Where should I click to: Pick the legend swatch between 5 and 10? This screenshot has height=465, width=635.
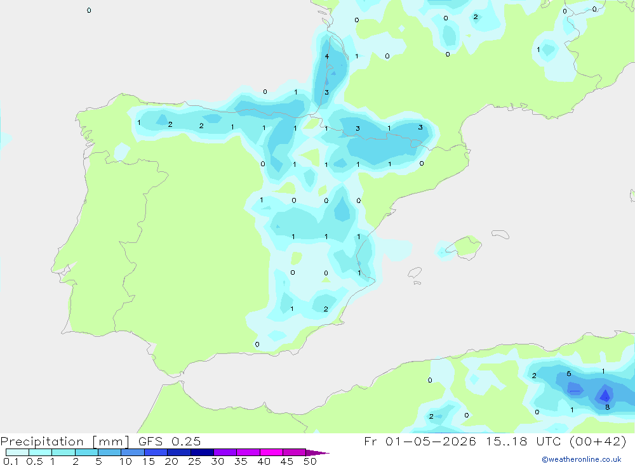109,452
